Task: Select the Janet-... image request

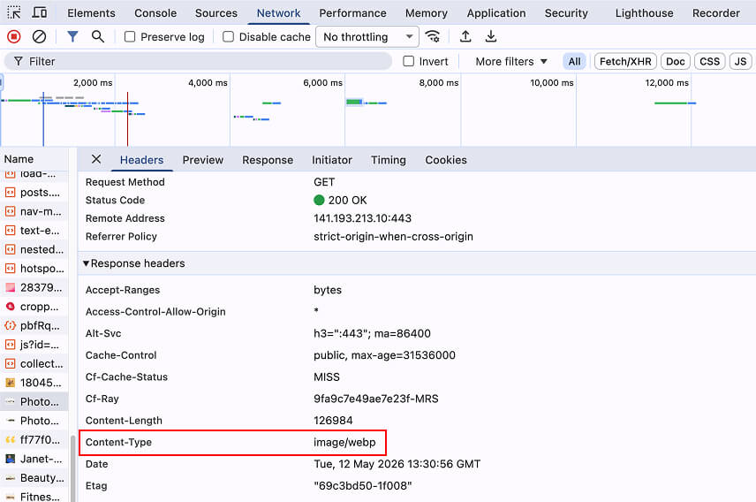Action: pos(34,459)
